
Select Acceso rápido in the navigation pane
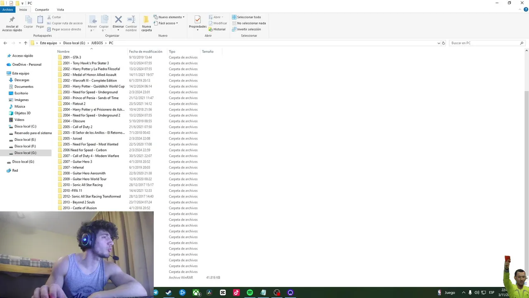click(x=22, y=56)
